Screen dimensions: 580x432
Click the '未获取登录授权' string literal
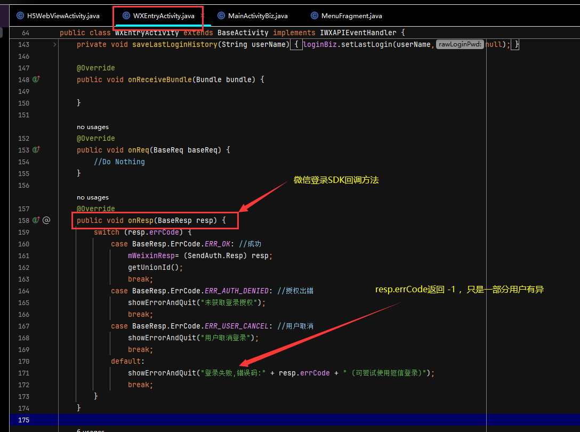coord(229,302)
